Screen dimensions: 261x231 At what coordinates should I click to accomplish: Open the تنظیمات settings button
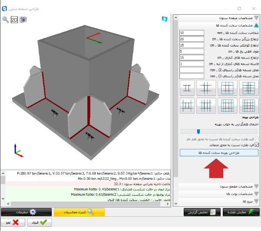click(26, 212)
